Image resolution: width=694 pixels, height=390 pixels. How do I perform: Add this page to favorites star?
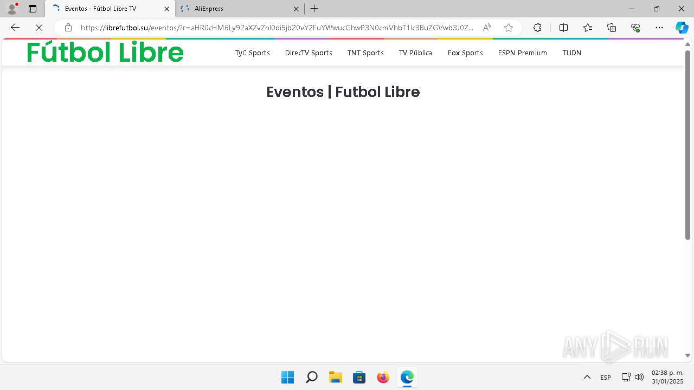pos(509,28)
